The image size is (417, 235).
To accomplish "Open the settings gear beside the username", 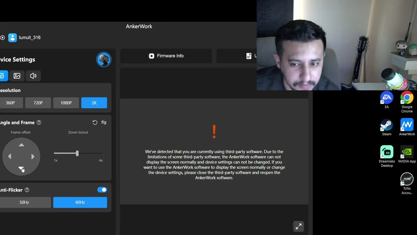I will coord(2,38).
